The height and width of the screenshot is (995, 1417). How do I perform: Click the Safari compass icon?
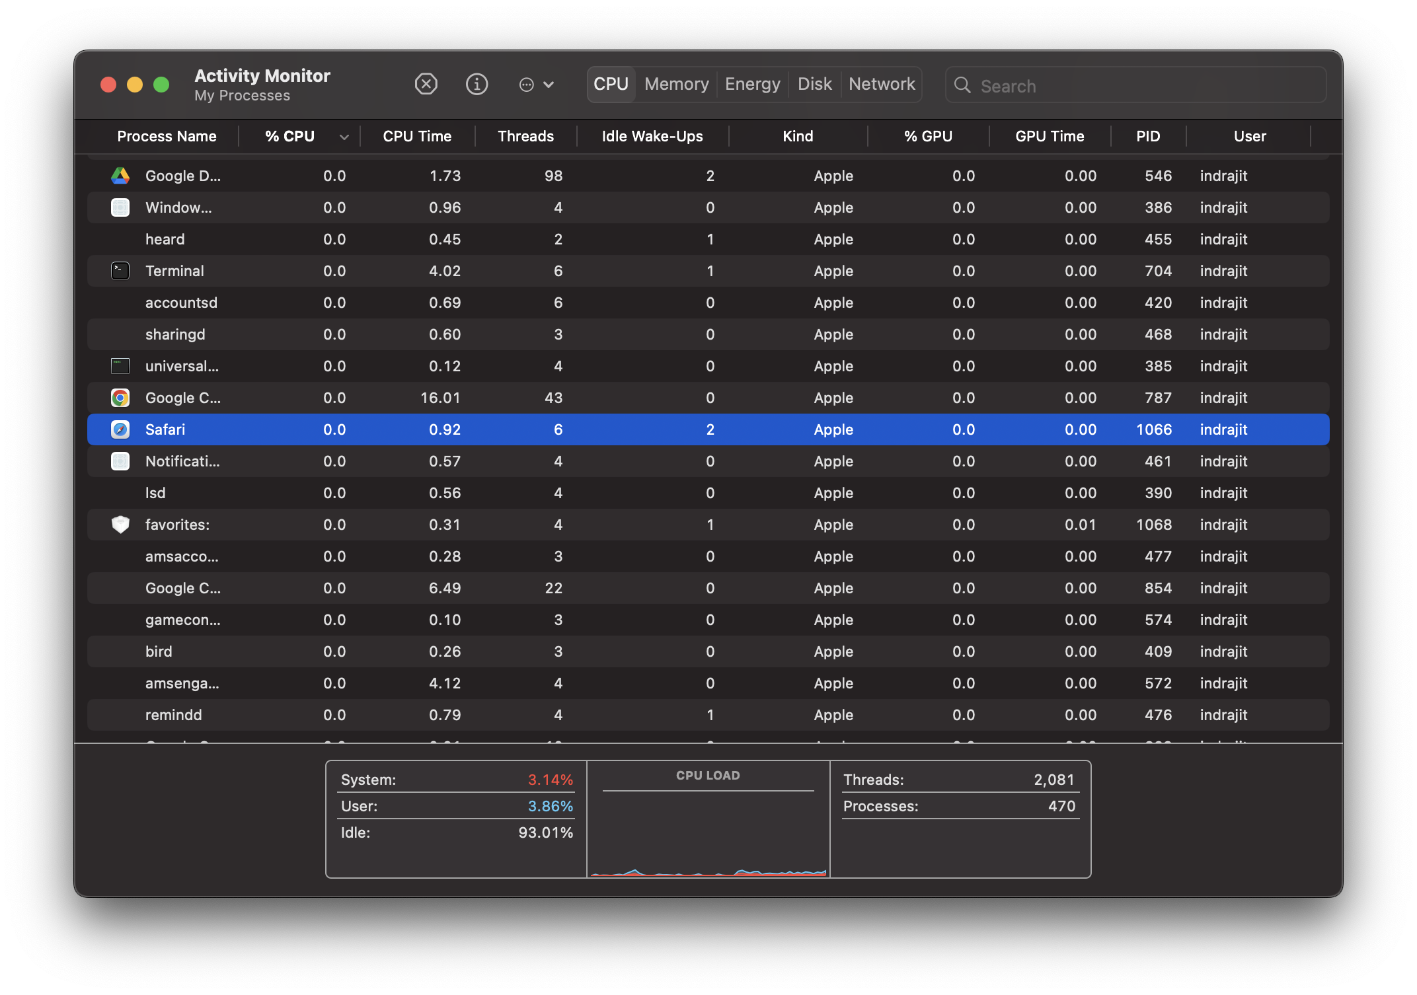[x=120, y=429]
